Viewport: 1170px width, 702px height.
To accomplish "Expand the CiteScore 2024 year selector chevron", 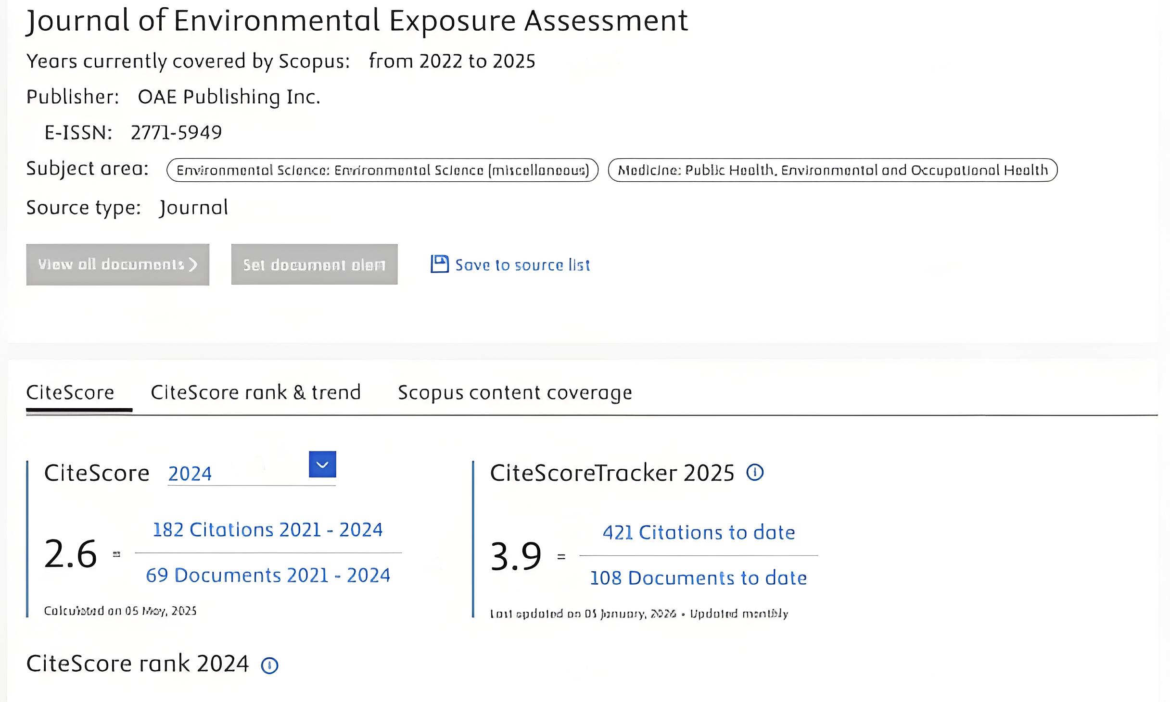I will pos(322,464).
